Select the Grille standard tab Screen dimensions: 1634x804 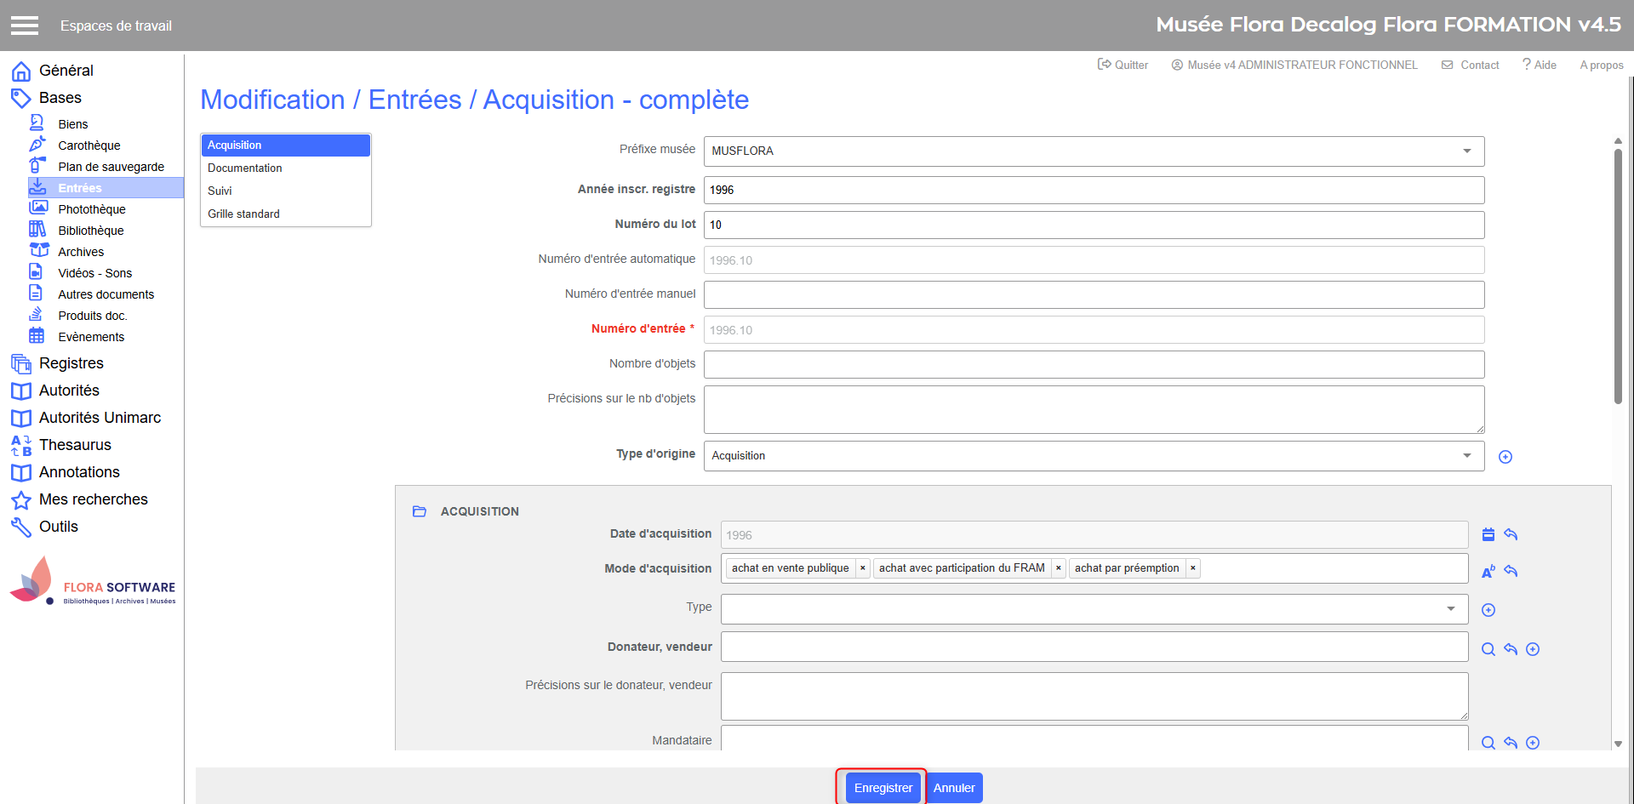coord(243,214)
